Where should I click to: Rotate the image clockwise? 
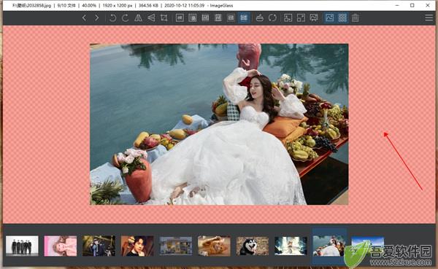tap(126, 17)
